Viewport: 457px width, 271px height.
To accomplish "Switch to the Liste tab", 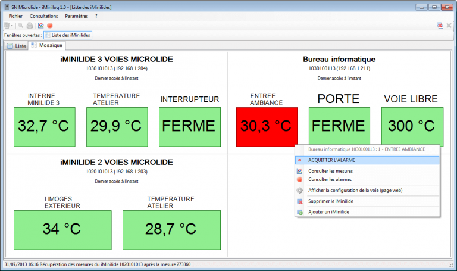I will (17, 46).
